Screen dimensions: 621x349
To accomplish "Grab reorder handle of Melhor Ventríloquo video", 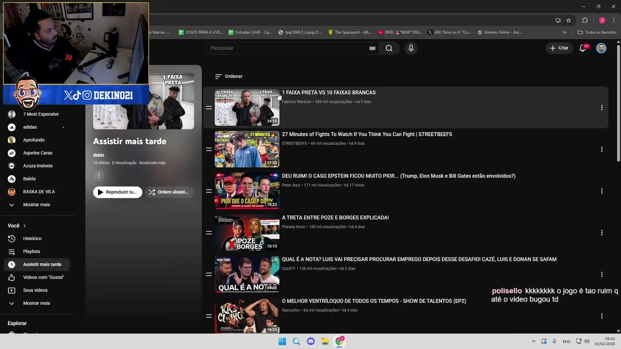I will tap(209, 316).
